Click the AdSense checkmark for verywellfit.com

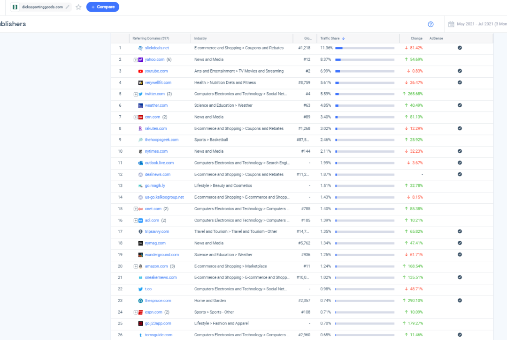(x=460, y=82)
